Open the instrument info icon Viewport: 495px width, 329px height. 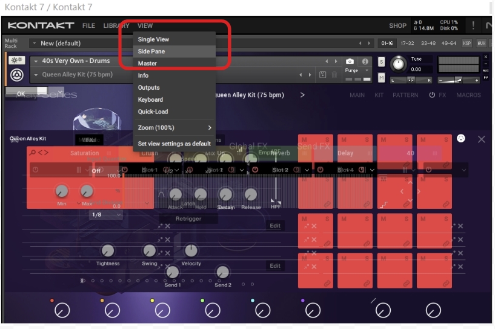(x=365, y=61)
